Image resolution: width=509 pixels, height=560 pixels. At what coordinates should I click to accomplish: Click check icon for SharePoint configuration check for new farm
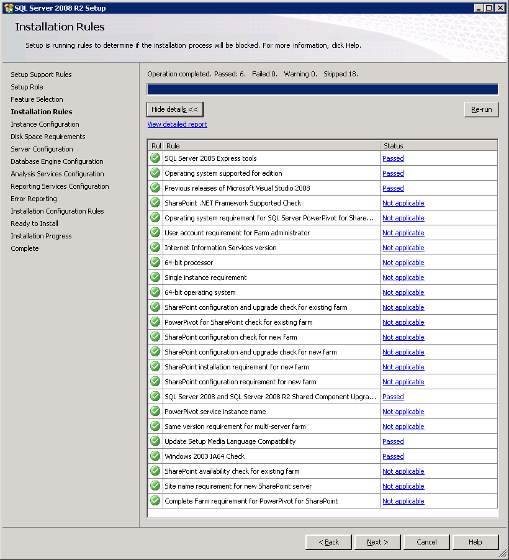click(x=155, y=336)
